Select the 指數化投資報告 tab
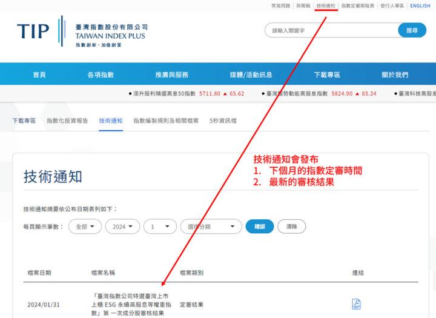 pyautogui.click(x=67, y=121)
